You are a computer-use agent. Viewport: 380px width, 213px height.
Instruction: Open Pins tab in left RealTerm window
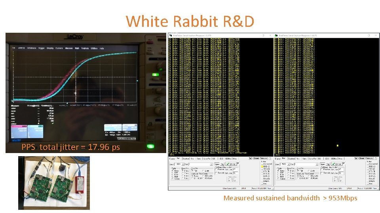tap(192, 159)
